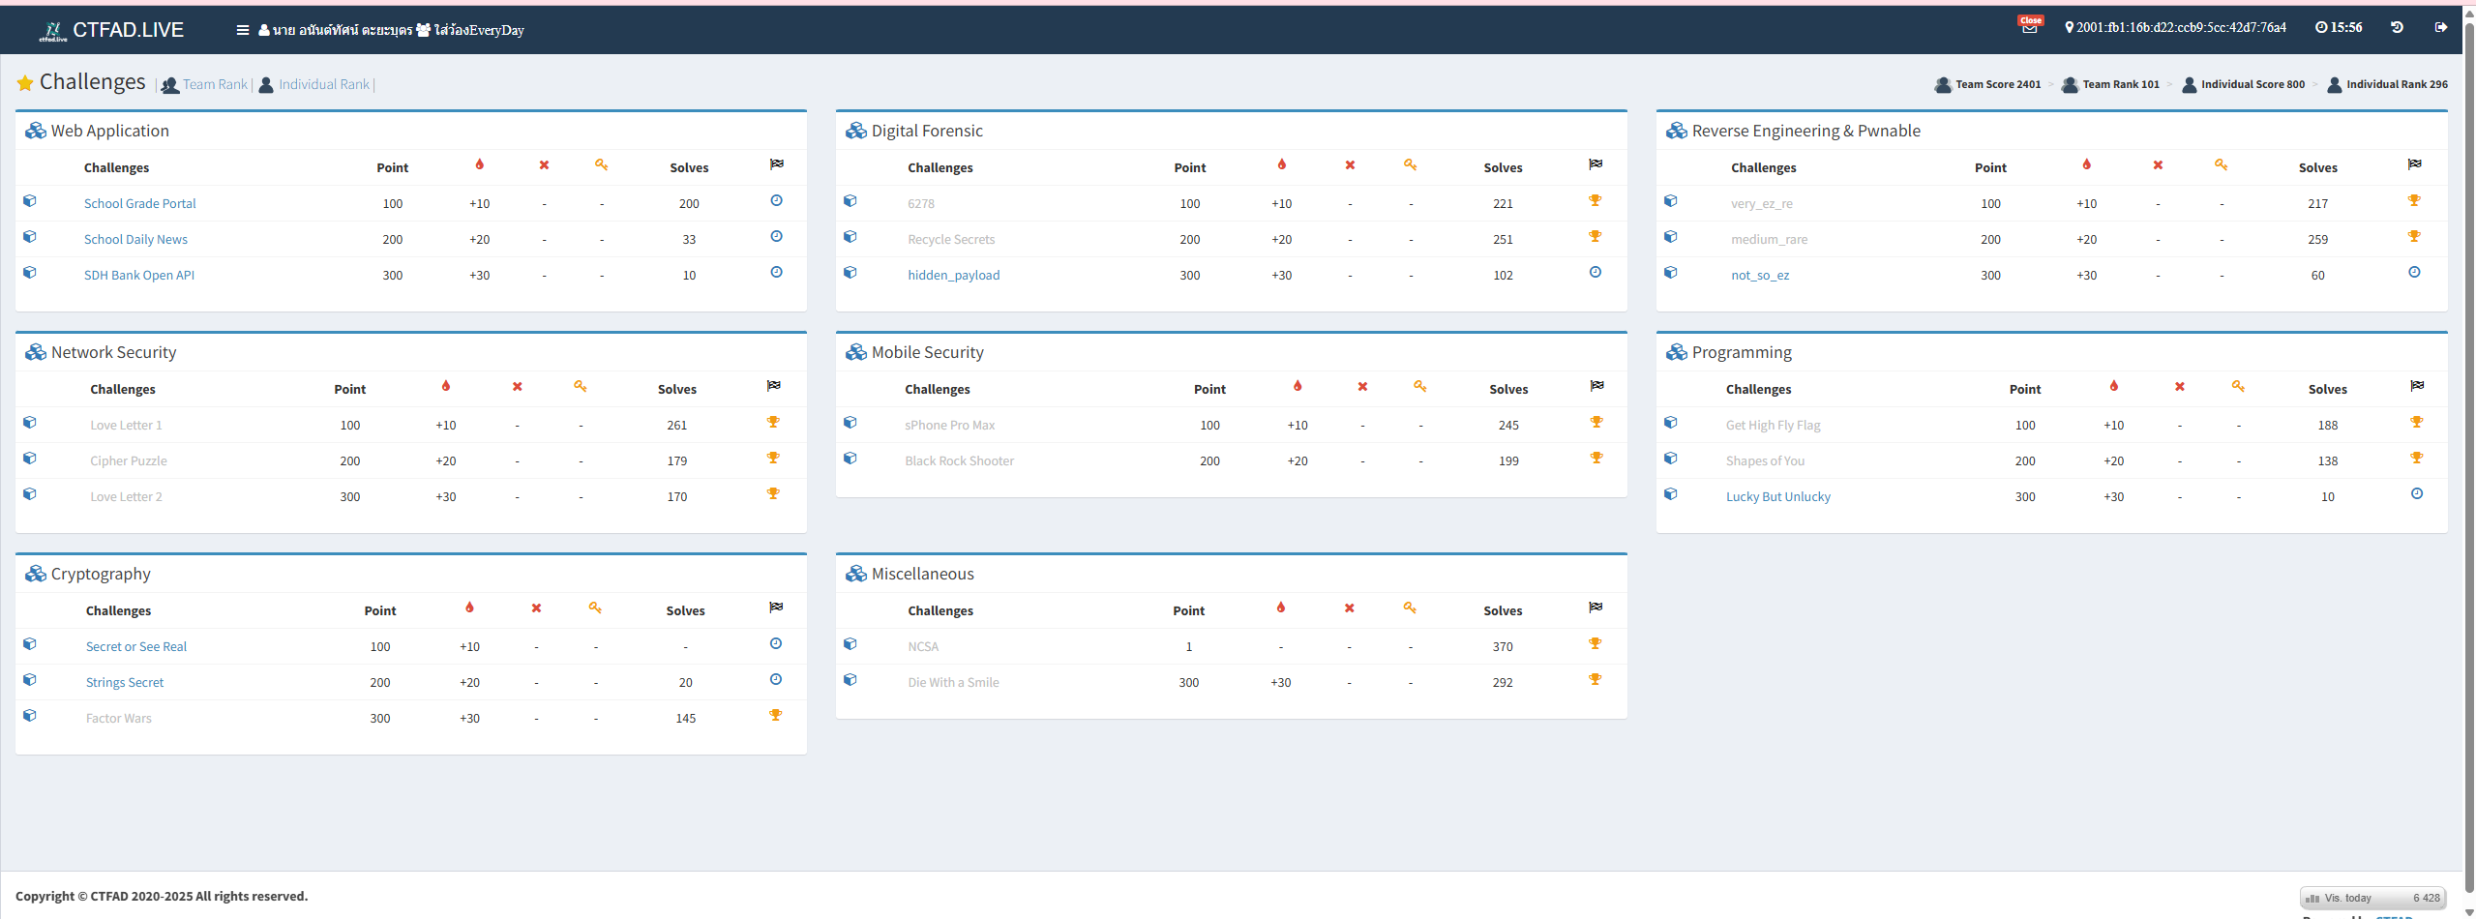Click the CTFAD.LIVE logo
This screenshot has width=2476, height=919.
pos(111,30)
